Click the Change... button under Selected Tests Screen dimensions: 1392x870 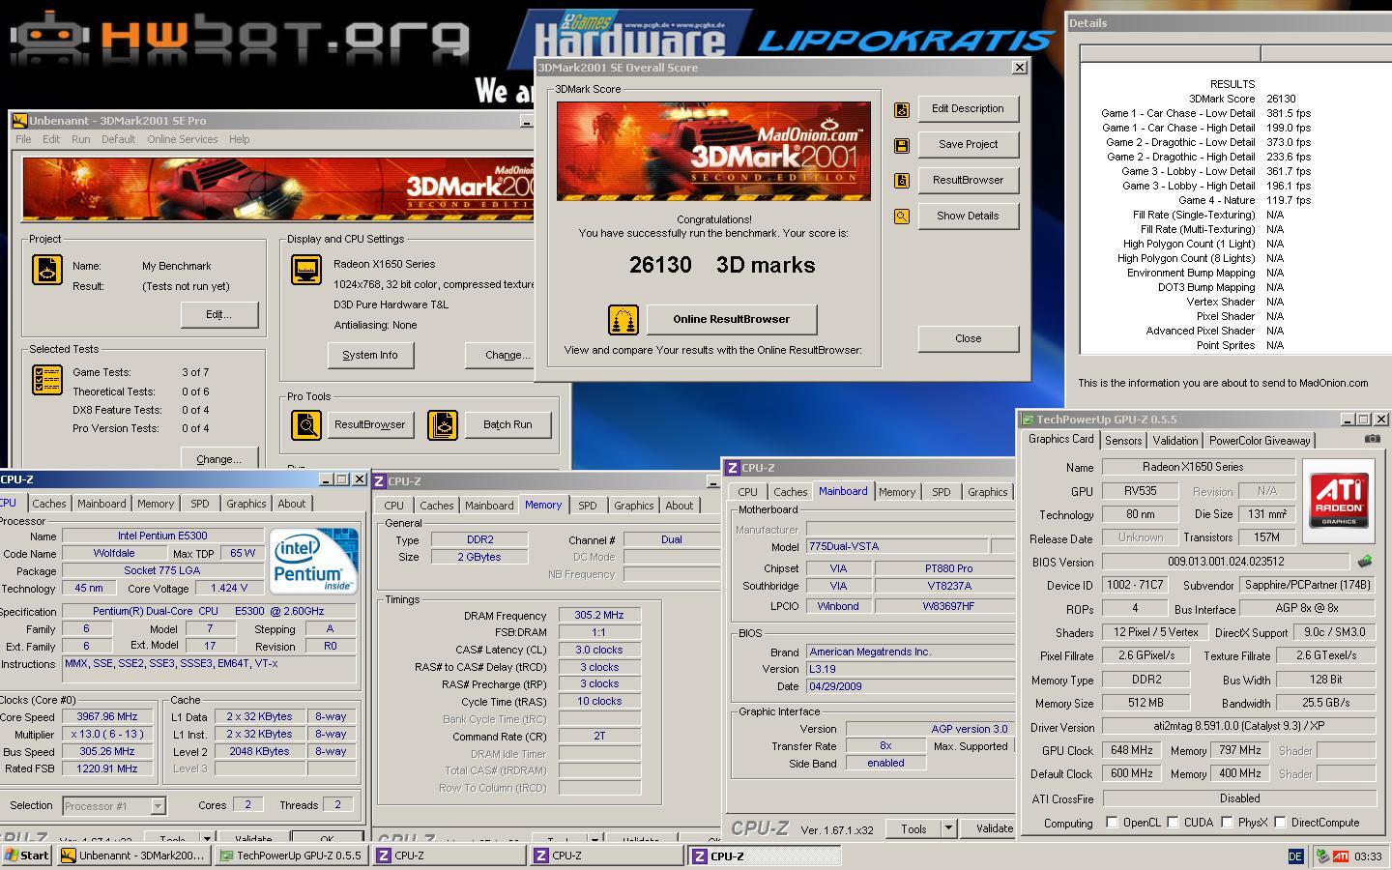[x=219, y=458]
